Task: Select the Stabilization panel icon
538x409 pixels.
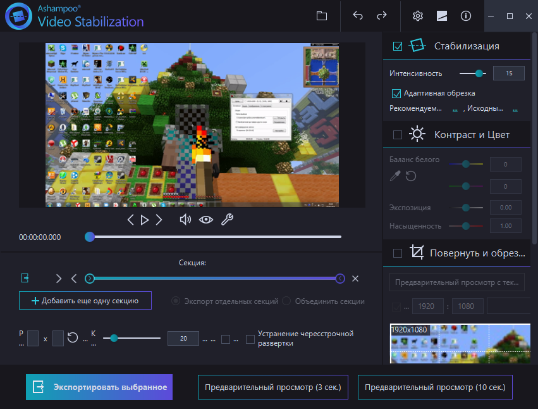Action: [x=417, y=45]
